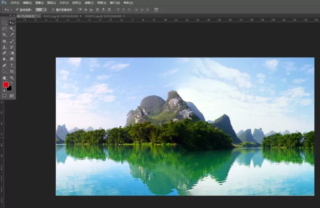This screenshot has width=320, height=208.
Task: Activate the Zoom magnifier tool
Action: click(x=12, y=78)
